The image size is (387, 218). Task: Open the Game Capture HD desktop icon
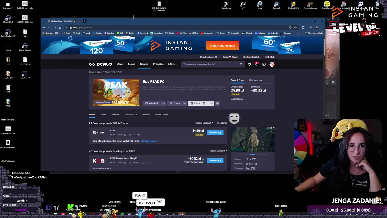pyautogui.click(x=8, y=33)
